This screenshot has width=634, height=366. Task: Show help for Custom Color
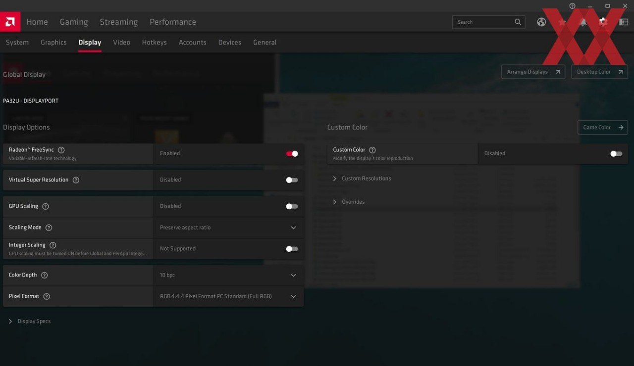coord(372,150)
